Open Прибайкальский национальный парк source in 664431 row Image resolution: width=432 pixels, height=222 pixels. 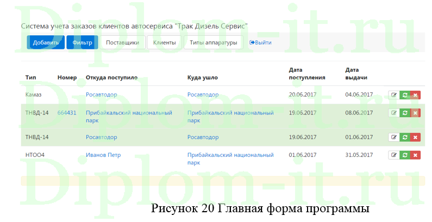pyautogui.click(x=129, y=116)
